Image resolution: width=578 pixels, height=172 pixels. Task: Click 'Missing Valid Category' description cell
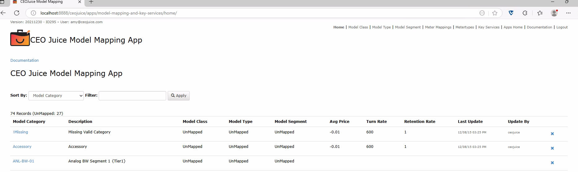pyautogui.click(x=89, y=132)
